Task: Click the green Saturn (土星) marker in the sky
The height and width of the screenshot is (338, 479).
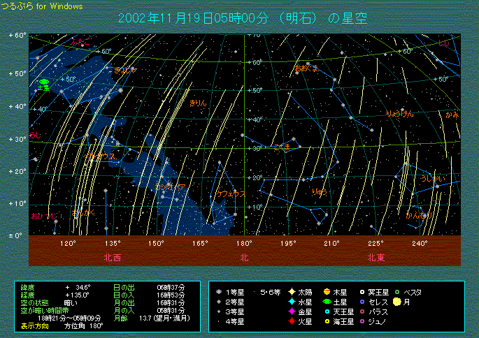Action: [x=43, y=81]
